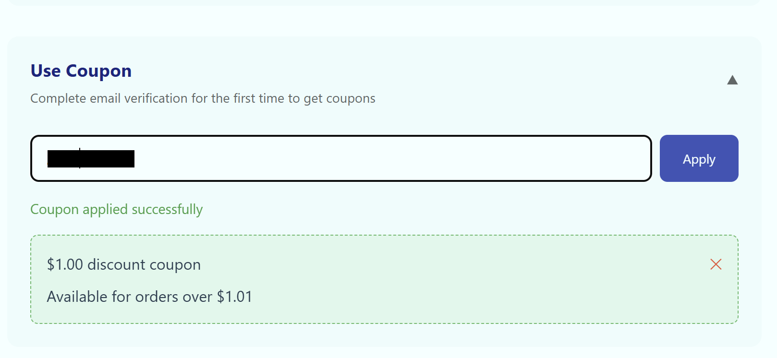
Task: Click the email verification instruction text
Action: coord(203,98)
